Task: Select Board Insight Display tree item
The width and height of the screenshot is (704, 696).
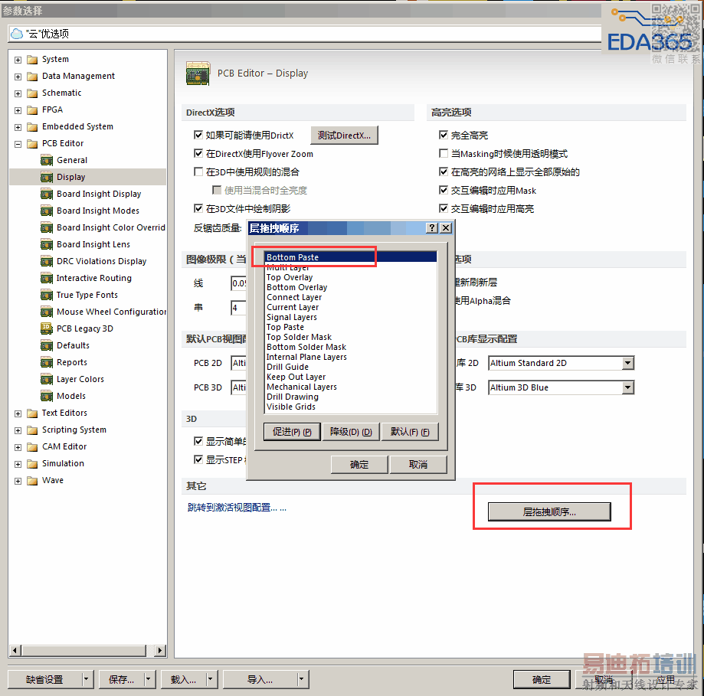Action: pos(99,194)
